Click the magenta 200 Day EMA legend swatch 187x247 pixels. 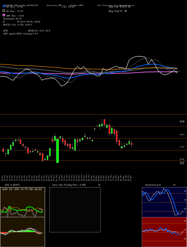click(4, 15)
